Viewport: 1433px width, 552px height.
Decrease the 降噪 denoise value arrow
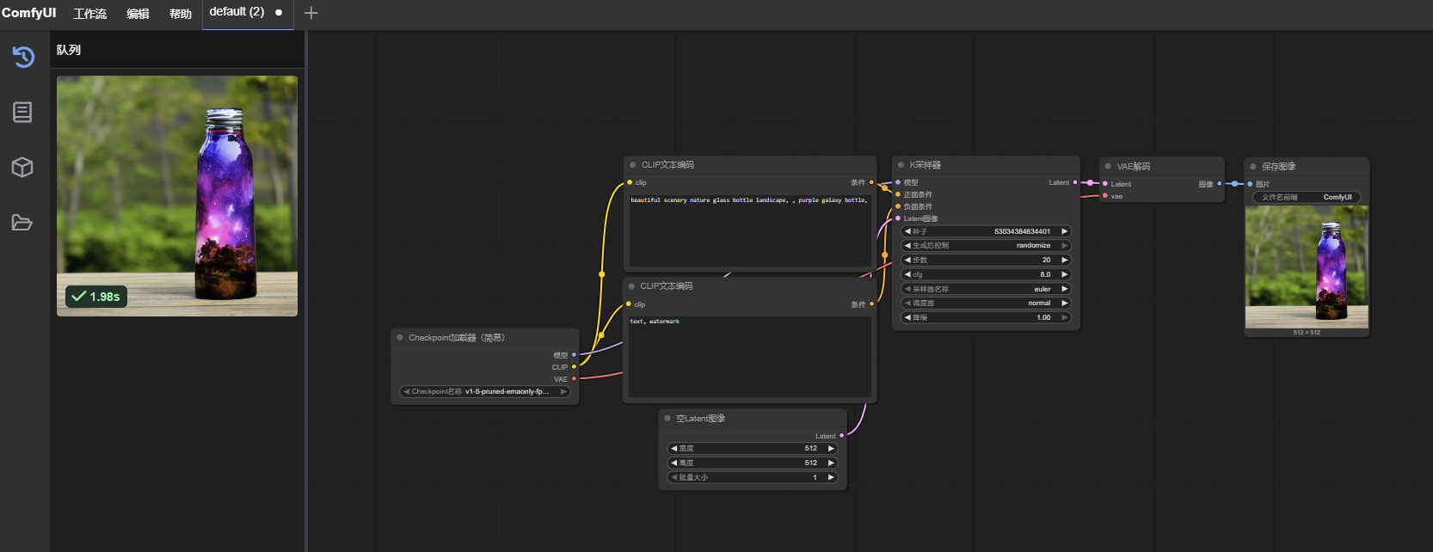[x=907, y=317]
